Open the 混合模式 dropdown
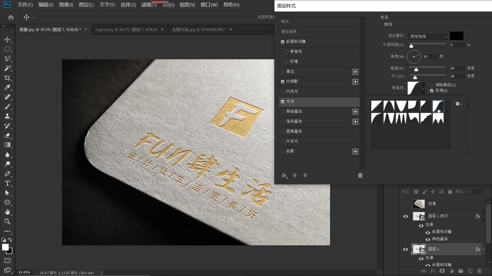Screen dimensions: 492x276 coord(427,36)
